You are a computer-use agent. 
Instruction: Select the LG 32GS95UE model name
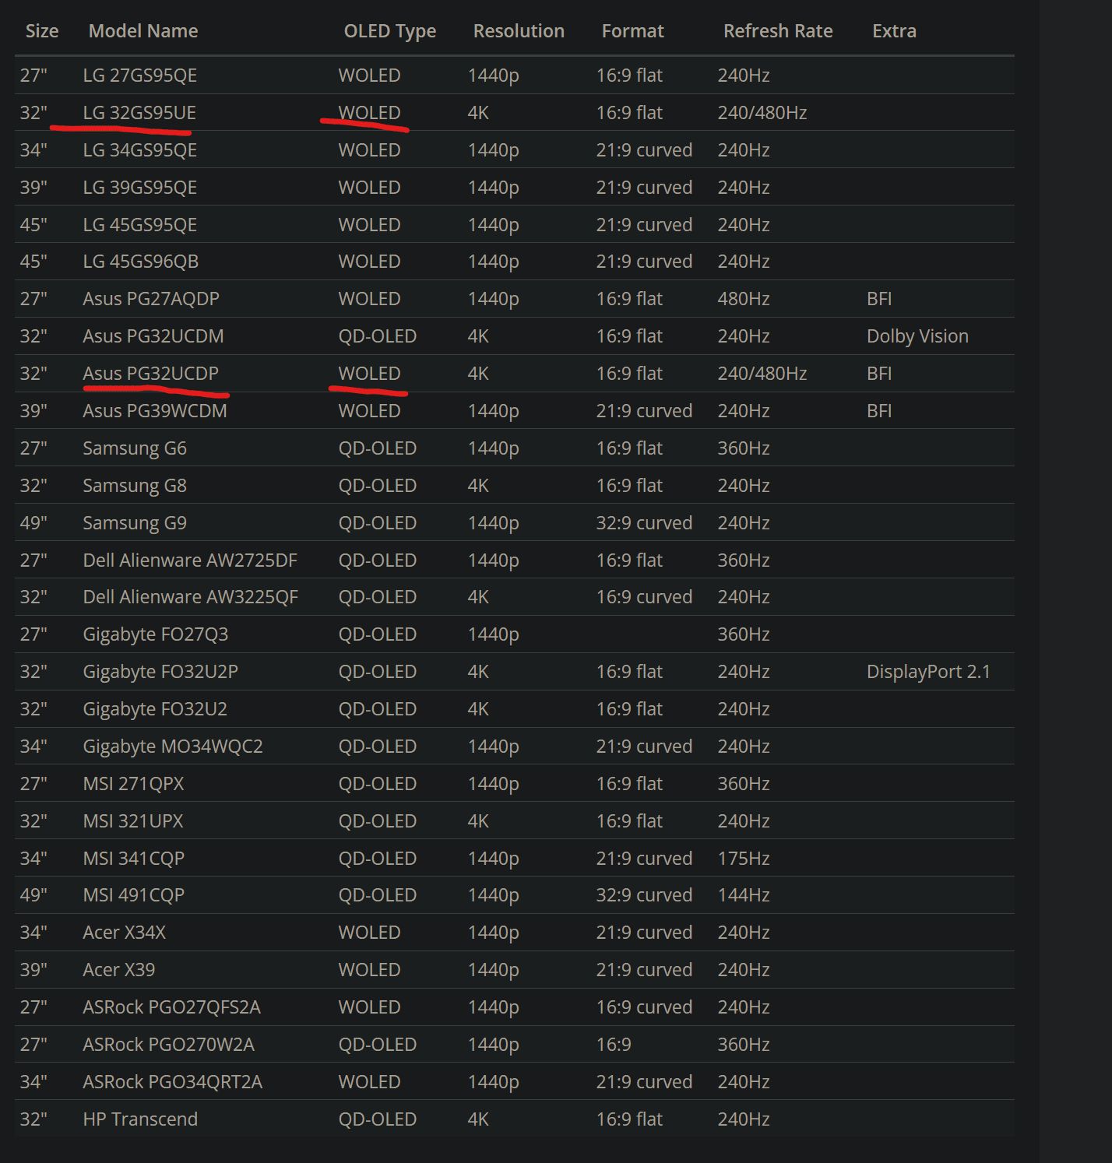[x=139, y=113]
